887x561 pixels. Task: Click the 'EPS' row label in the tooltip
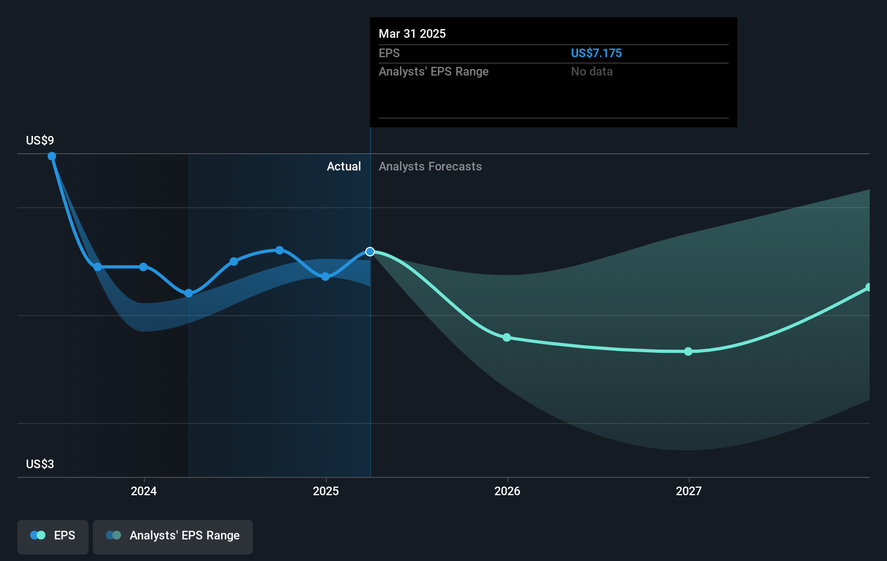389,53
